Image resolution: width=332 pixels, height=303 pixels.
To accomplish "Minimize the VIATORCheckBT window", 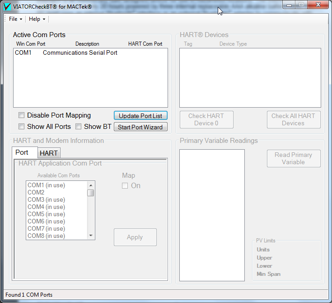I will point(289,5).
